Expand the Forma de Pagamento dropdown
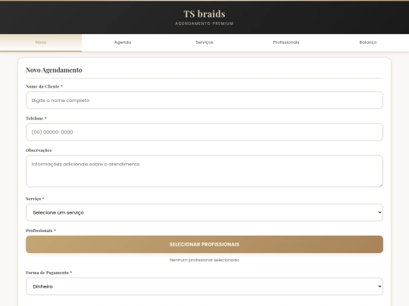409x306 pixels. click(204, 286)
